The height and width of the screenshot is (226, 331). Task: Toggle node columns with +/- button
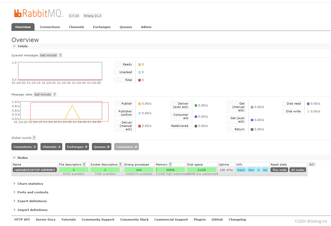(x=312, y=165)
